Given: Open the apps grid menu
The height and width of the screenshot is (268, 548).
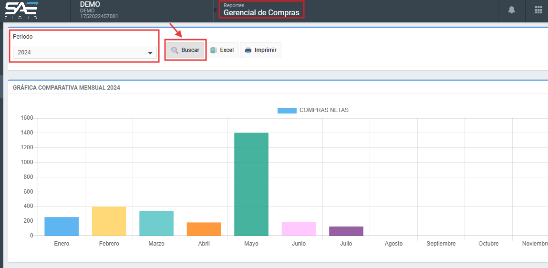Looking at the screenshot, I should coord(538,10).
